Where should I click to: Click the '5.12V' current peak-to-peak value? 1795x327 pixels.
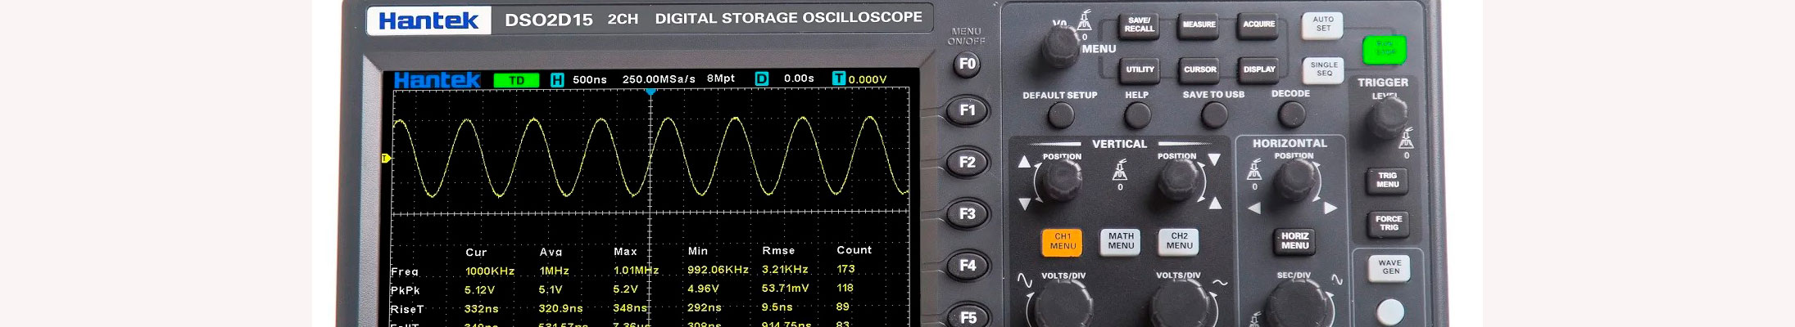(x=479, y=290)
